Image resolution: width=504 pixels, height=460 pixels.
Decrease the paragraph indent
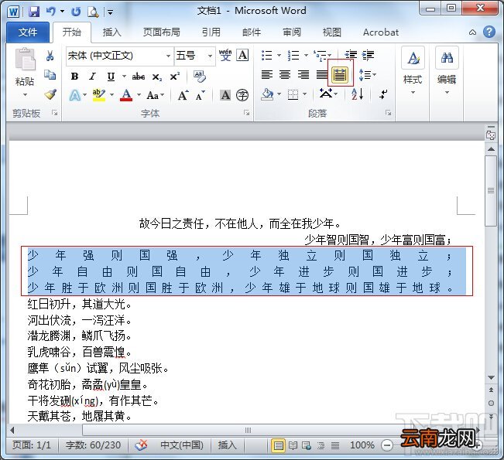point(351,55)
